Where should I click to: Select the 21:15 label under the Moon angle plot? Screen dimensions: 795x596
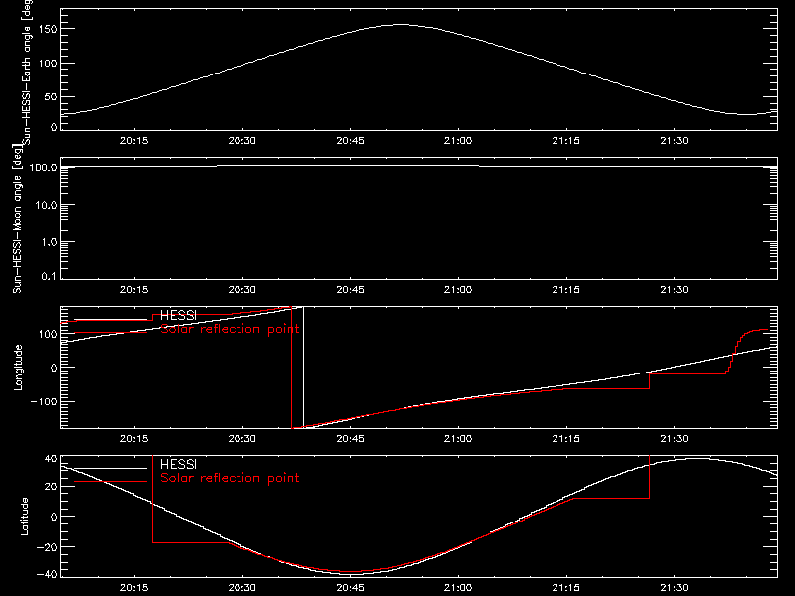tap(565, 289)
